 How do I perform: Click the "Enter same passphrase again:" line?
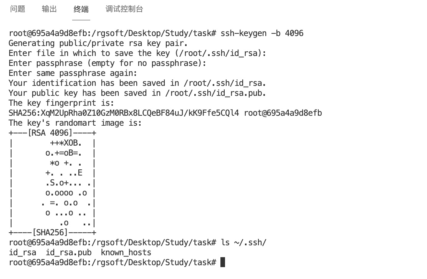(x=73, y=73)
